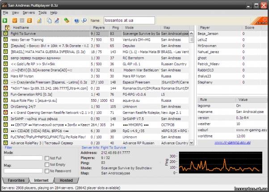Click the worldtime rule row

tap(232, 136)
